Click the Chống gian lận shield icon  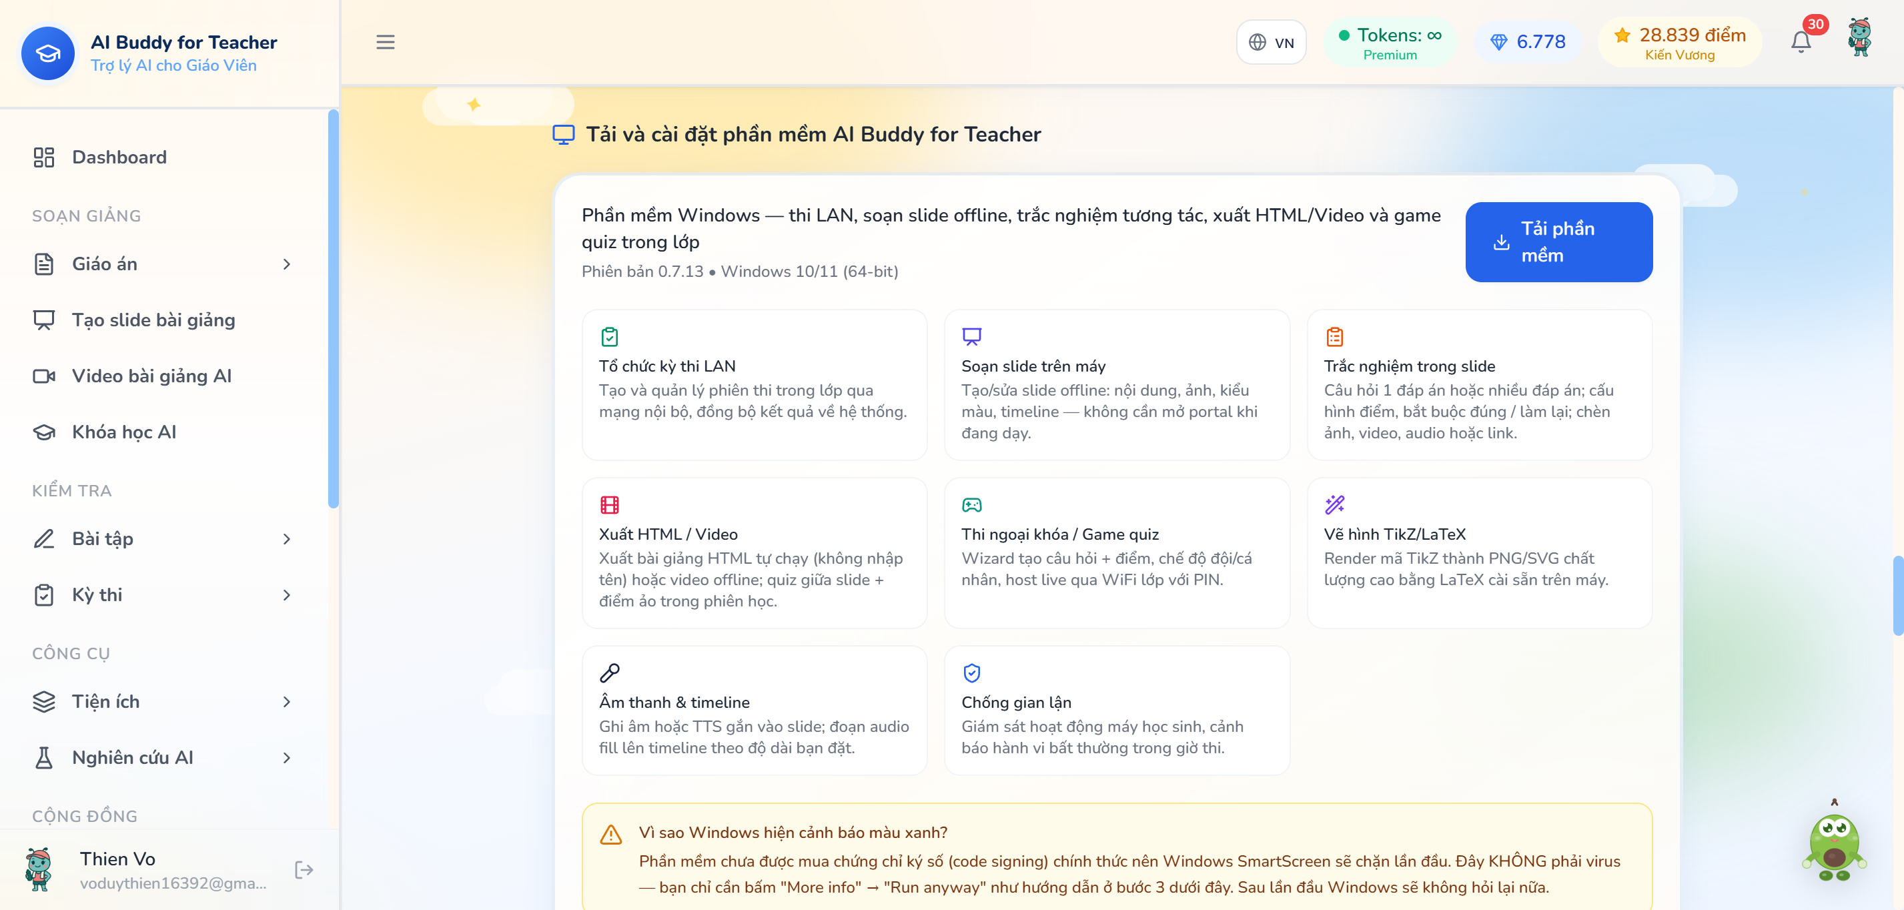pyautogui.click(x=971, y=672)
